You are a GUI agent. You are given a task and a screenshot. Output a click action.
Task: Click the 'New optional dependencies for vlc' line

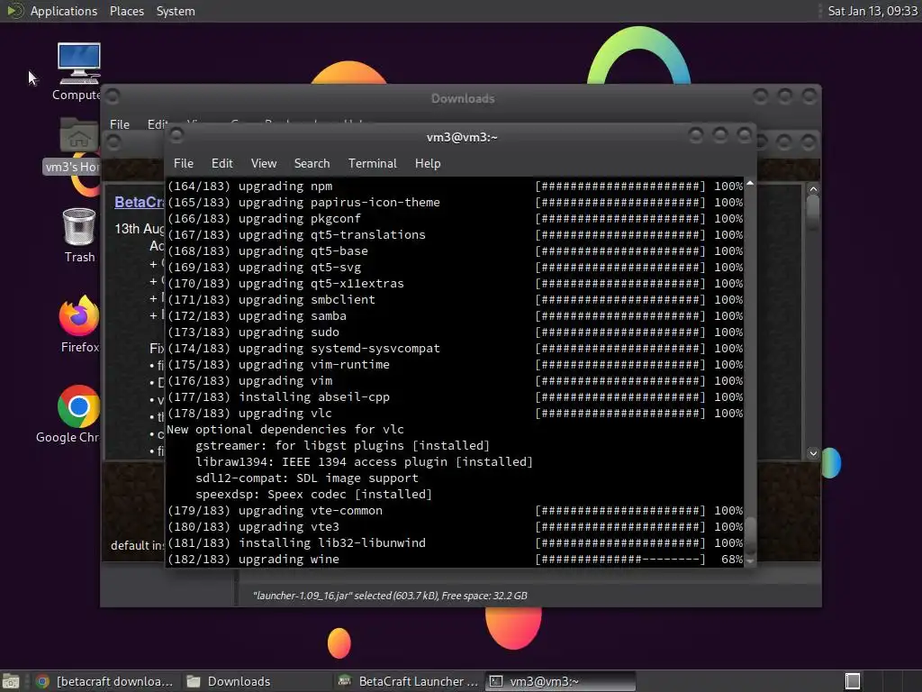tap(285, 430)
